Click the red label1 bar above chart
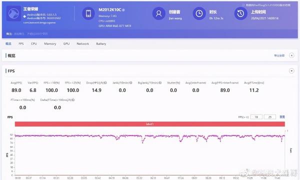The height and width of the screenshot is (180, 300). click(x=150, y=124)
